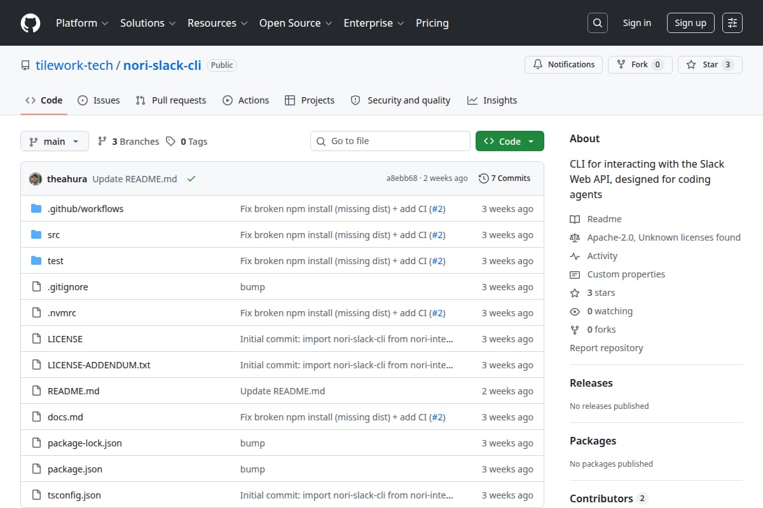The height and width of the screenshot is (508, 763).
Task: Open the Insights tab
Action: 492,100
